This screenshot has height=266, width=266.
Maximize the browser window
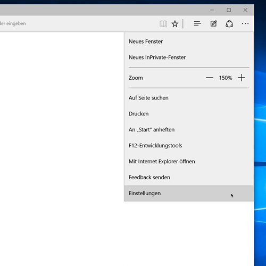(x=229, y=10)
